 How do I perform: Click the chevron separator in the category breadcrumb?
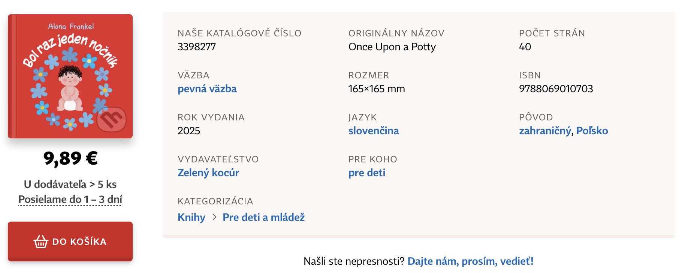(x=214, y=217)
